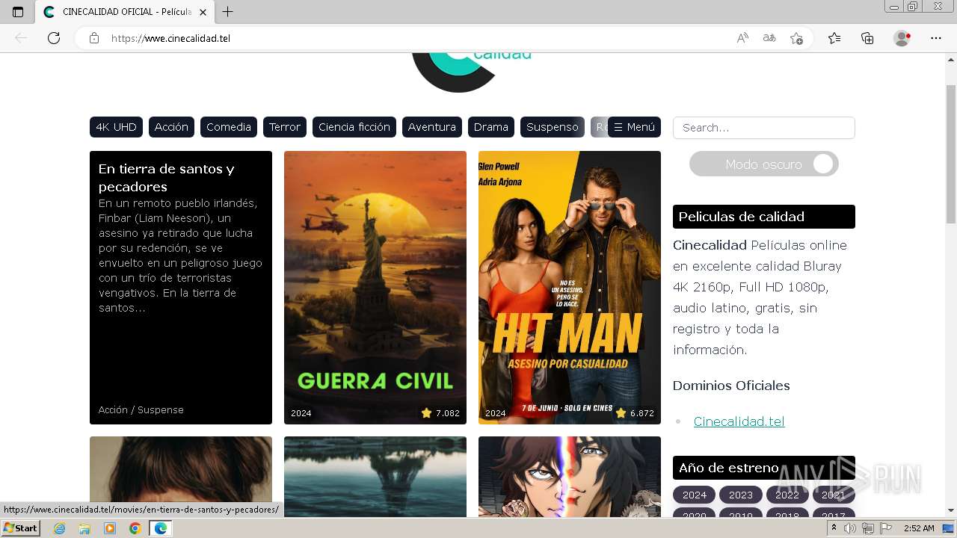Launch Internet Explorer from taskbar
This screenshot has width=957, height=538.
click(60, 528)
